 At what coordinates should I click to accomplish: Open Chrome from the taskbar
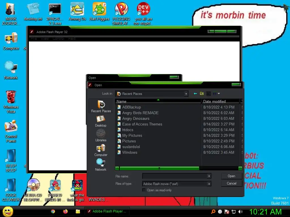[53, 211]
